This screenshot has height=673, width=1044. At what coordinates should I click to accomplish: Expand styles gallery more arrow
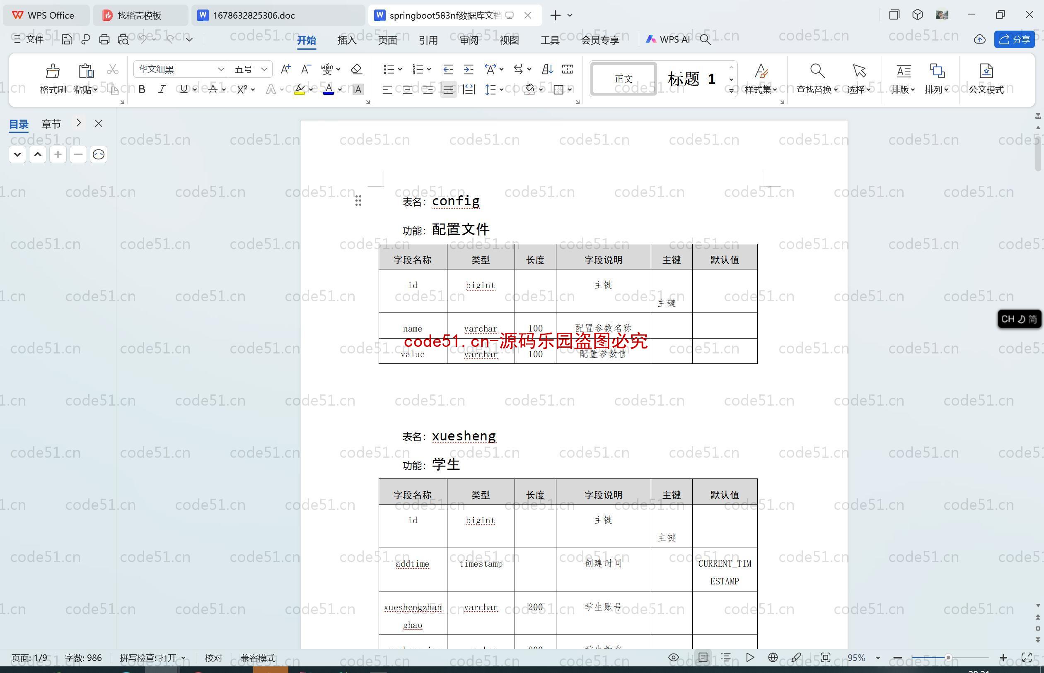[731, 91]
